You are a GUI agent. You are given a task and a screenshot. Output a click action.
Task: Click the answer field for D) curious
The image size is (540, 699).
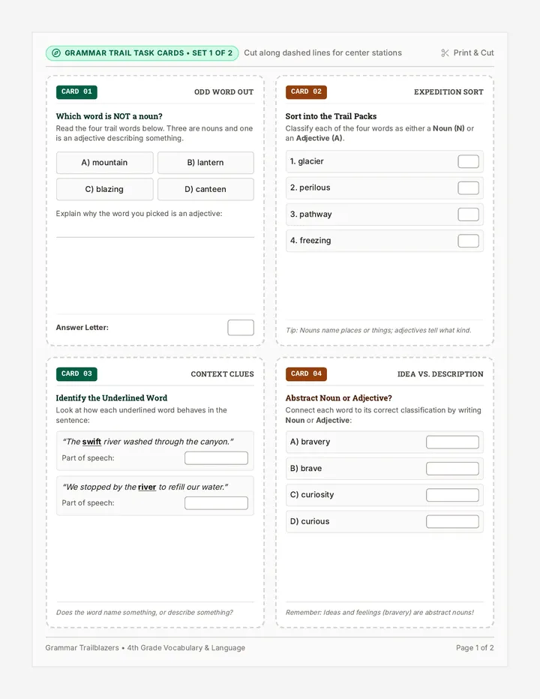[452, 521]
